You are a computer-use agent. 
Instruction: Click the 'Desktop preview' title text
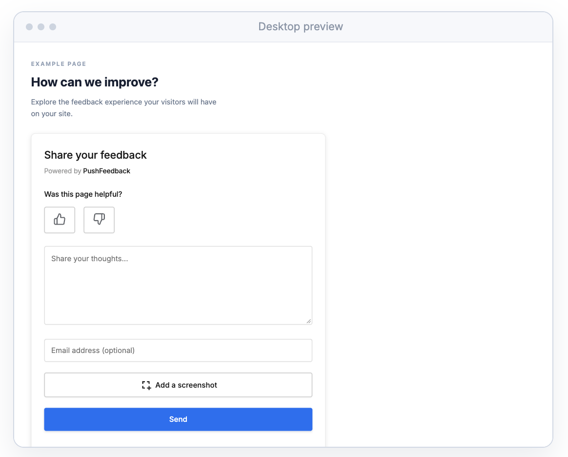301,26
